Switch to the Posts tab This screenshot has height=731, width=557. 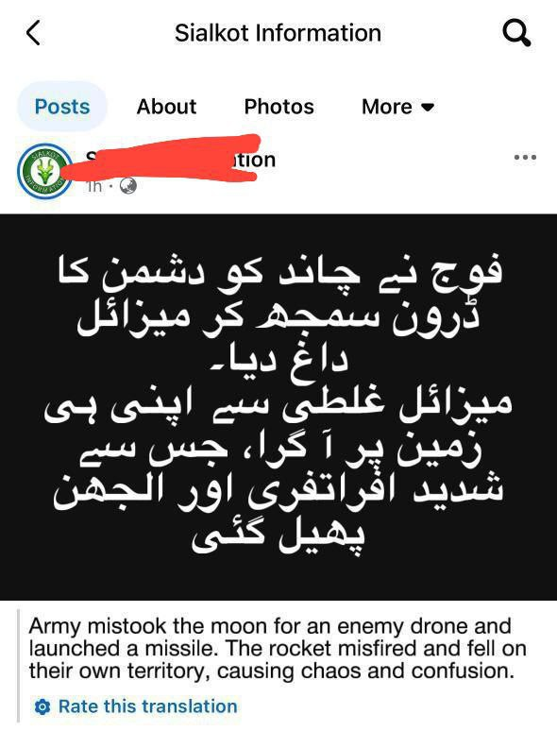pyautogui.click(x=62, y=107)
